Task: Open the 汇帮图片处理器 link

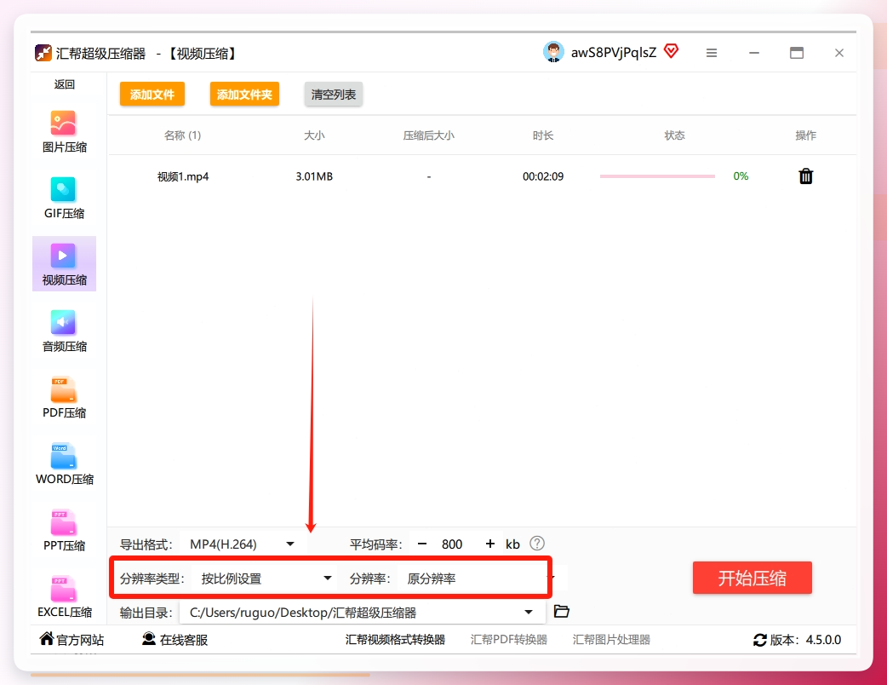Action: point(611,640)
